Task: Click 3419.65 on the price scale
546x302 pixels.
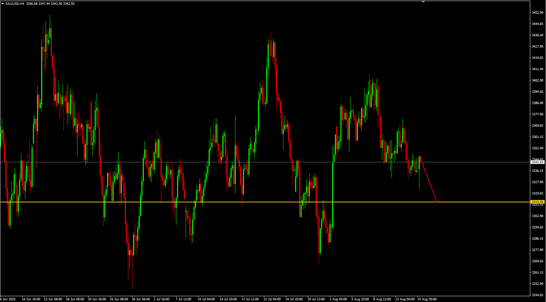Action: [537, 58]
